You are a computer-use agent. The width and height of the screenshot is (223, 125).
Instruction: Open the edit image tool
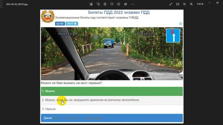[91, 4]
